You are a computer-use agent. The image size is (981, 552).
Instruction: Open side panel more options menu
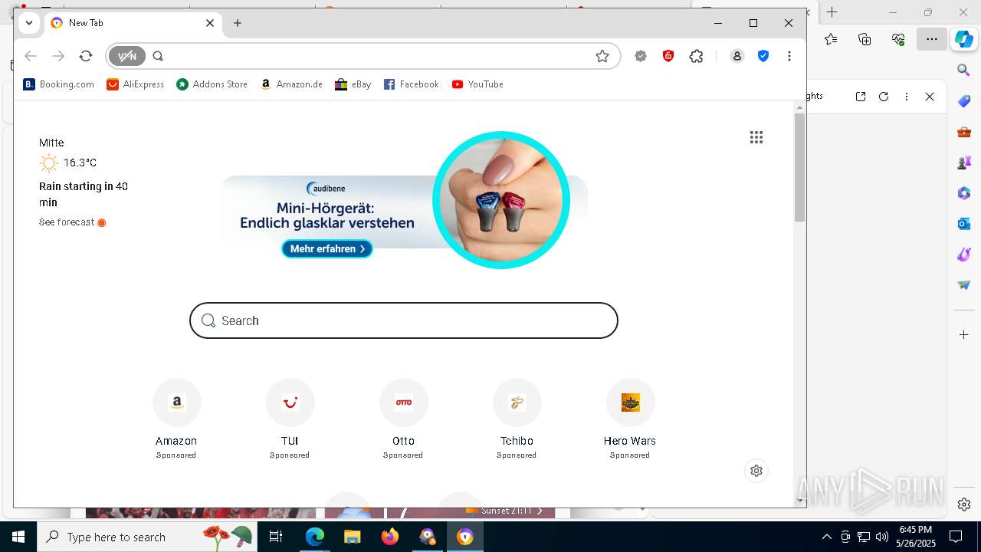tap(907, 97)
